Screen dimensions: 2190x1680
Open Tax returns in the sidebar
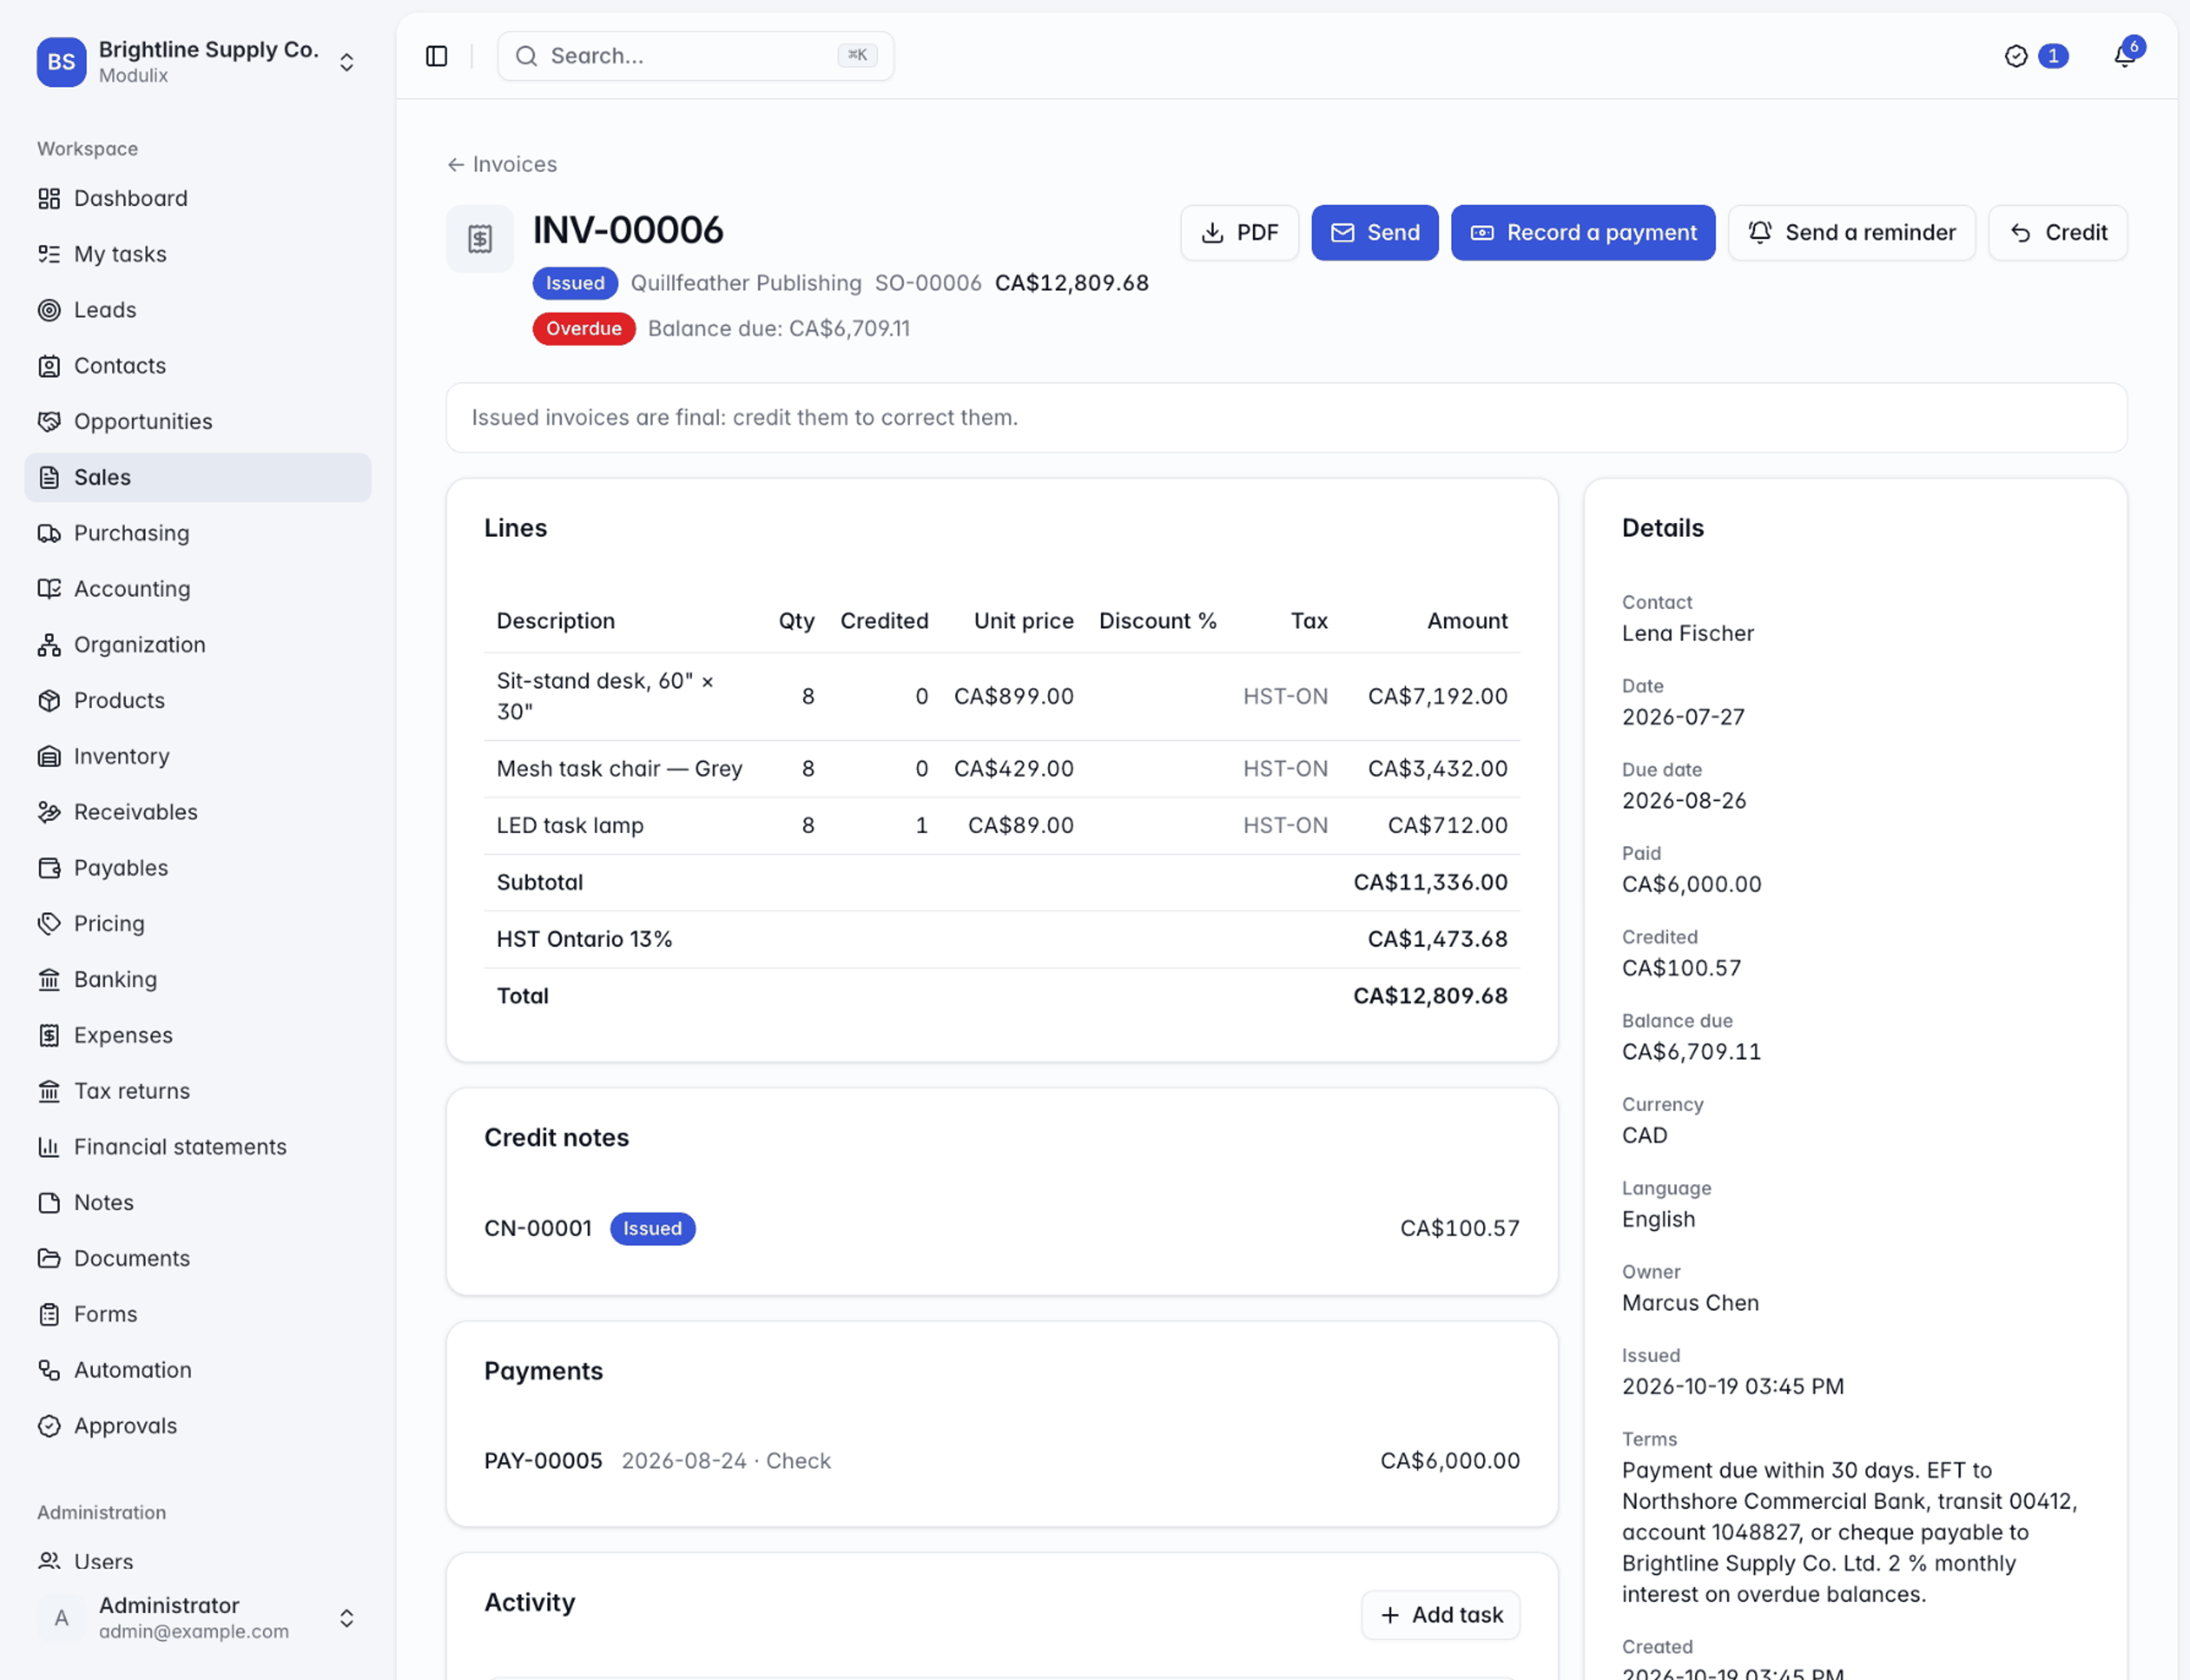[x=198, y=1091]
